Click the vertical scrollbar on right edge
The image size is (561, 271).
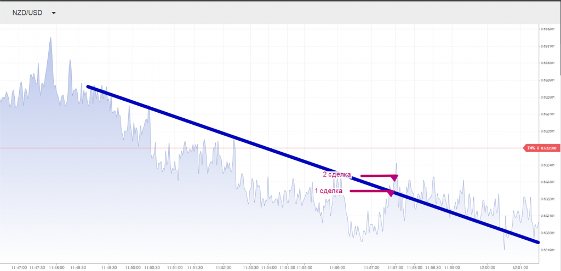(x=559, y=49)
